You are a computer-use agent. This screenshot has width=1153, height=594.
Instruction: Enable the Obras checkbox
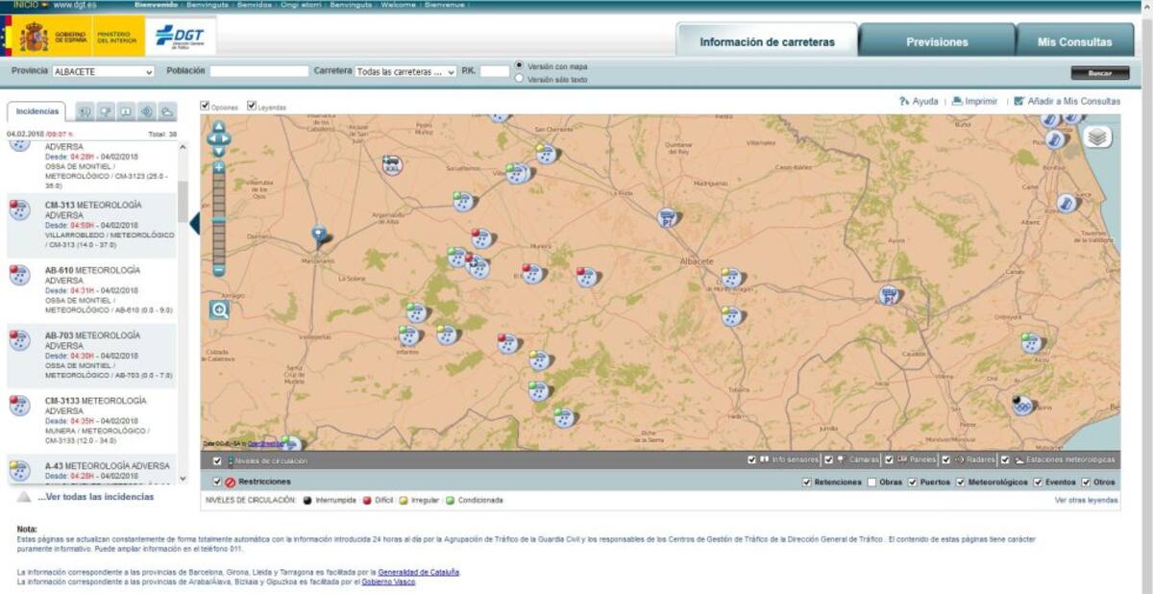871,482
